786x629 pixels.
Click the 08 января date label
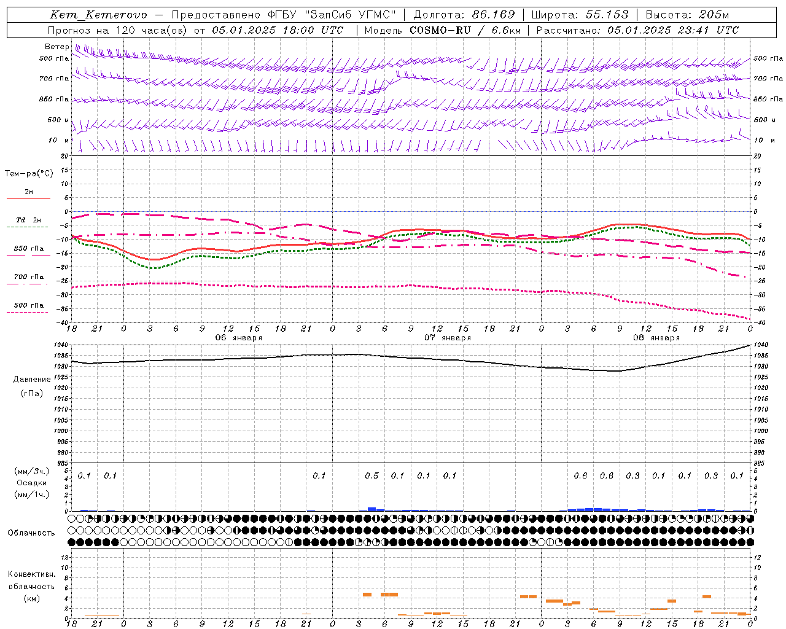click(656, 338)
